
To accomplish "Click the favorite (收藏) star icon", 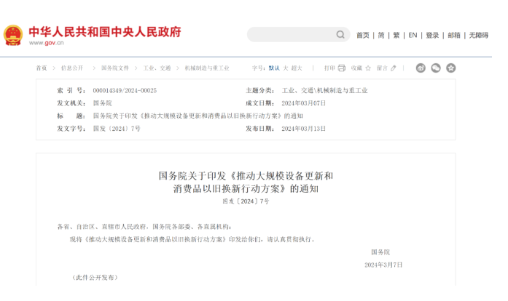I will coord(368,68).
